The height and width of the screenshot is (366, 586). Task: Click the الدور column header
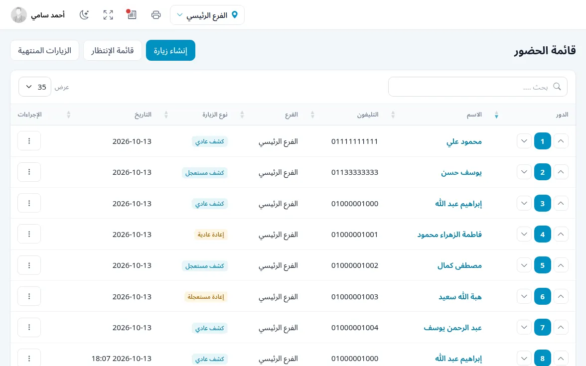(x=562, y=115)
